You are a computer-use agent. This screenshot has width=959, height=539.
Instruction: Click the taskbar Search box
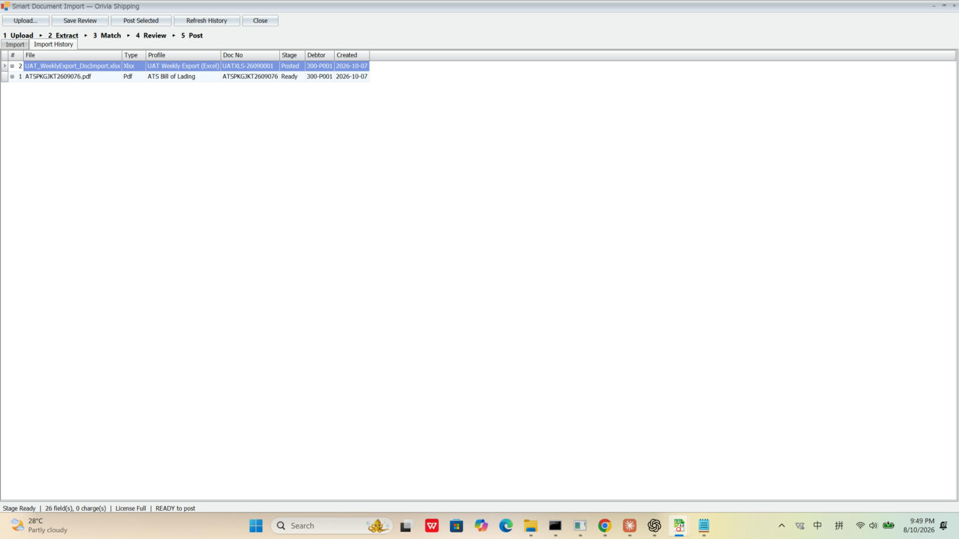(x=332, y=526)
